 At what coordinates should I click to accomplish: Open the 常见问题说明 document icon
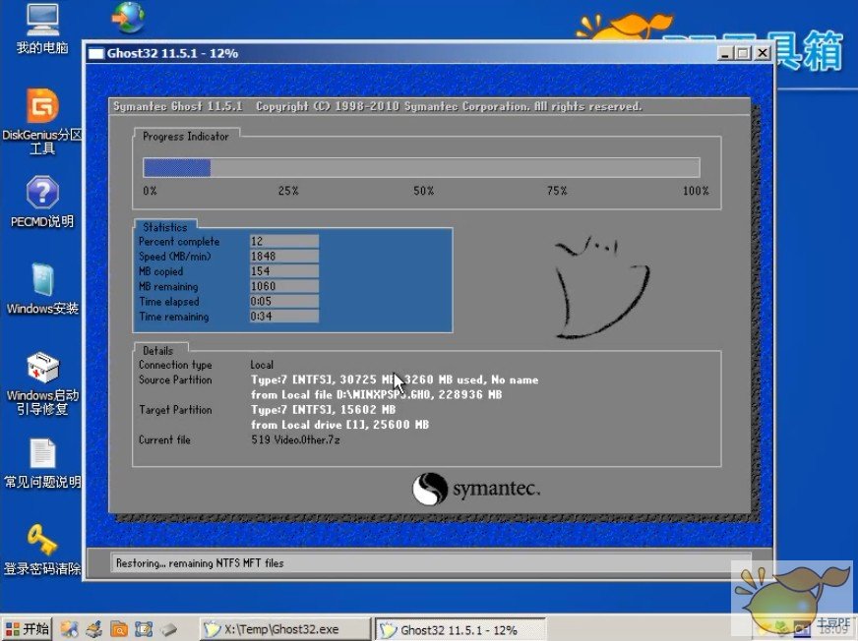(42, 464)
